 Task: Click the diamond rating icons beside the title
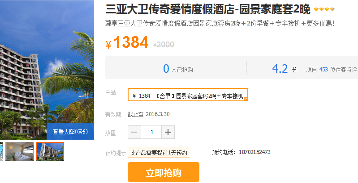(x=324, y=9)
